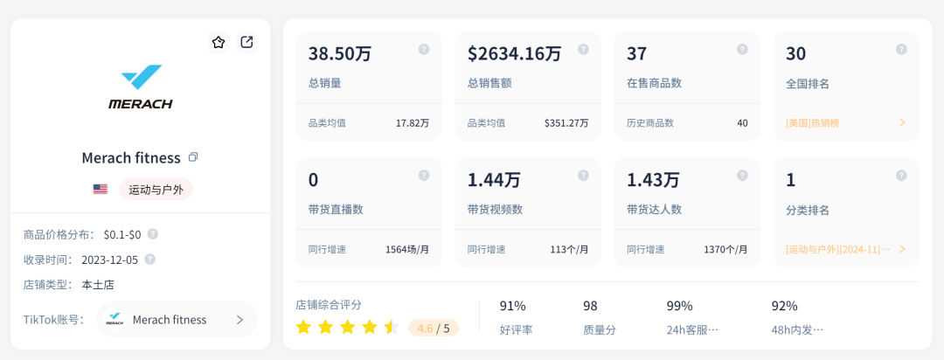944x360 pixels.
Task: Click the shop star rating bar
Action: [347, 328]
